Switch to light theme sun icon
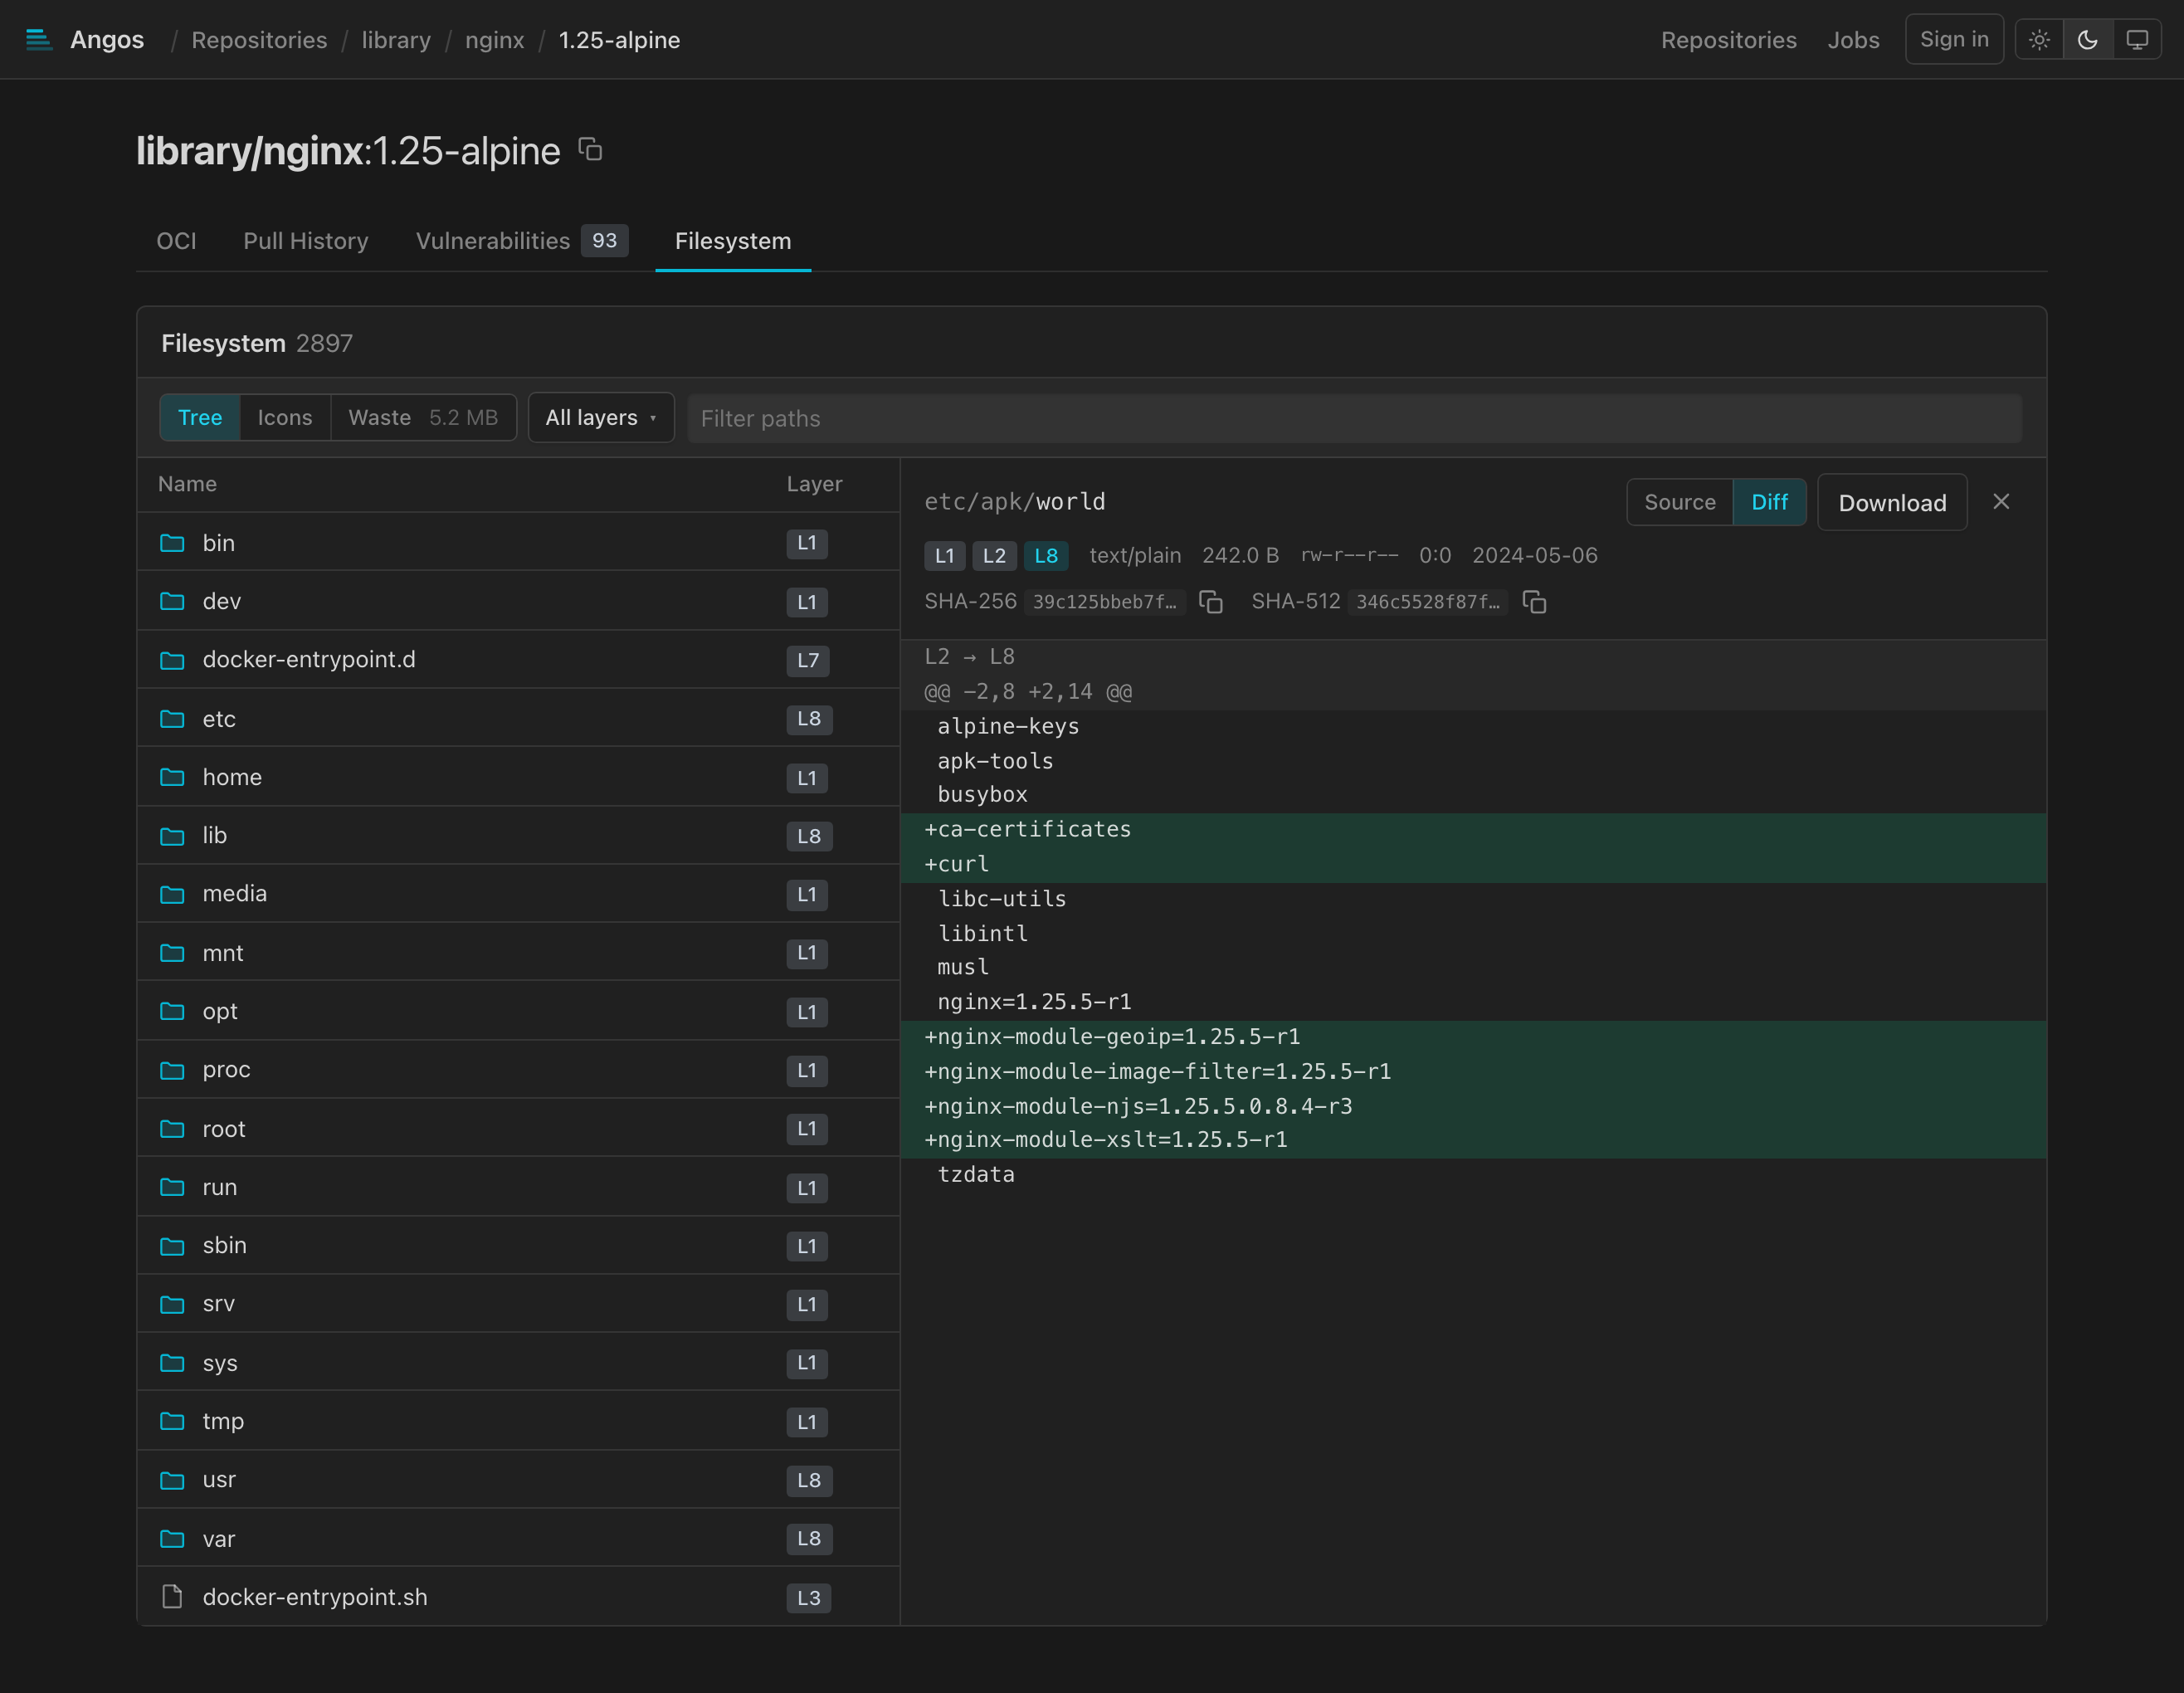The height and width of the screenshot is (1693, 2184). point(2039,40)
